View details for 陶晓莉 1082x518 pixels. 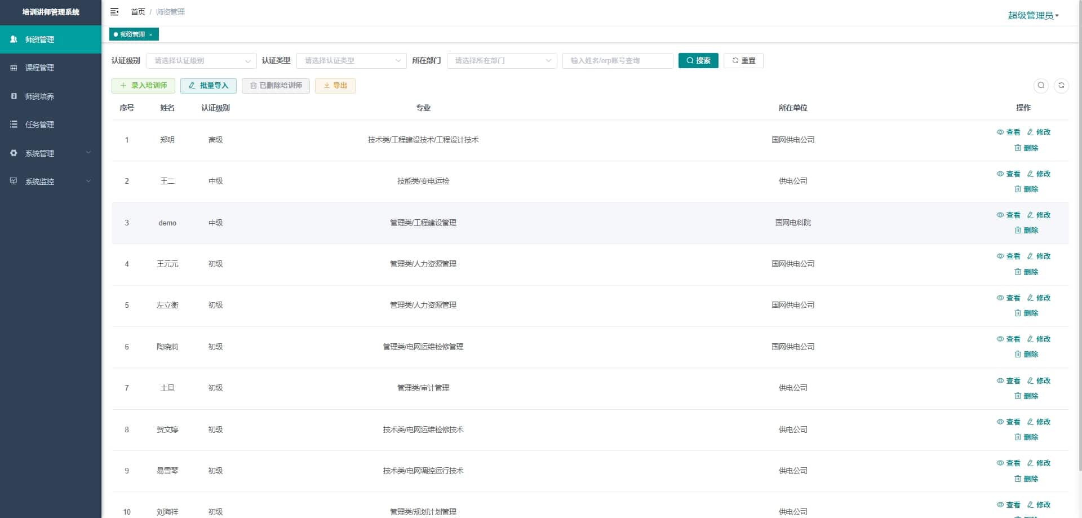point(1008,339)
